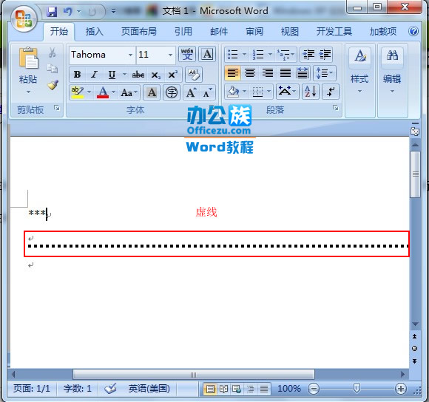Screen dimensions: 429x402
Task: Open the Change Case (Aa) dropdown
Action: 129,92
